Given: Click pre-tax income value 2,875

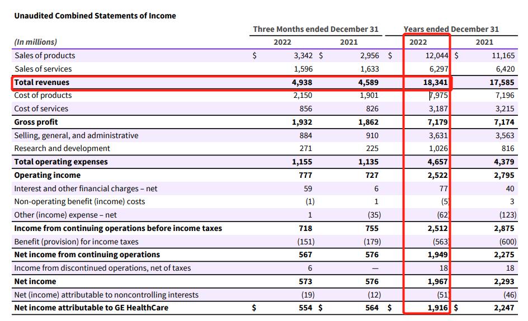Looking at the screenshot, I should (x=504, y=228).
